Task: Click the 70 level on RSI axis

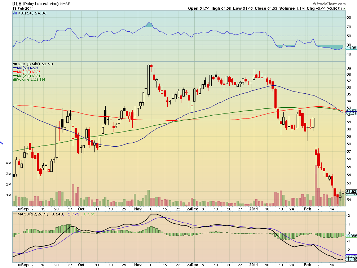Action: click(349, 27)
